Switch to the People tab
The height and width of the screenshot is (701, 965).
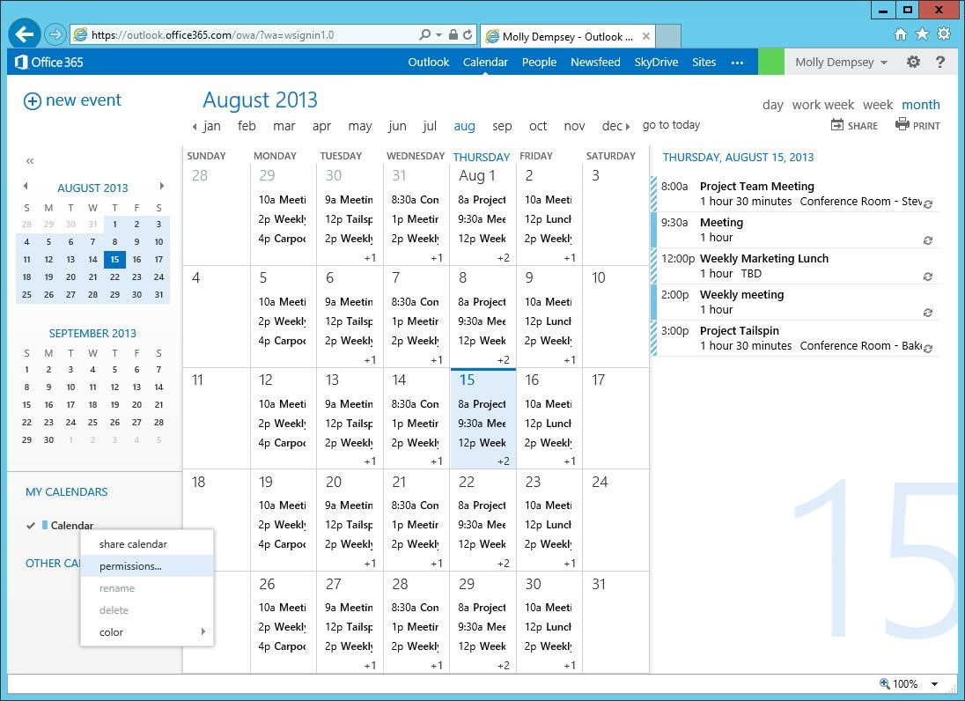click(x=539, y=62)
